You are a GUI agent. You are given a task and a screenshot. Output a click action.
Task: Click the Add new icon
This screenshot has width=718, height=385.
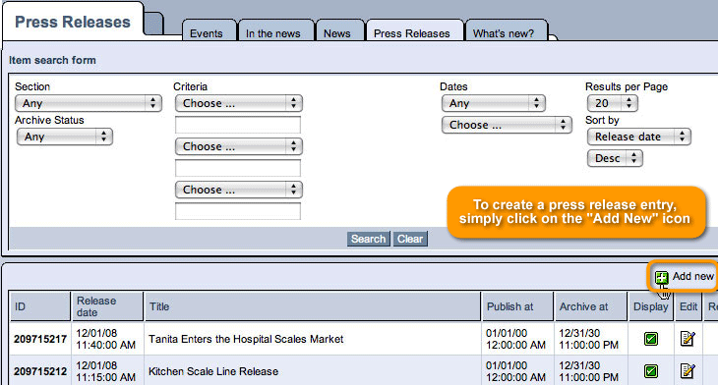point(661,277)
